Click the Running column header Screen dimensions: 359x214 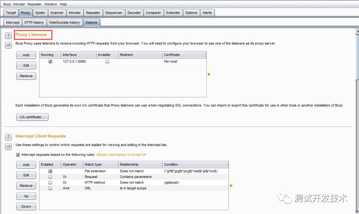pos(50,55)
